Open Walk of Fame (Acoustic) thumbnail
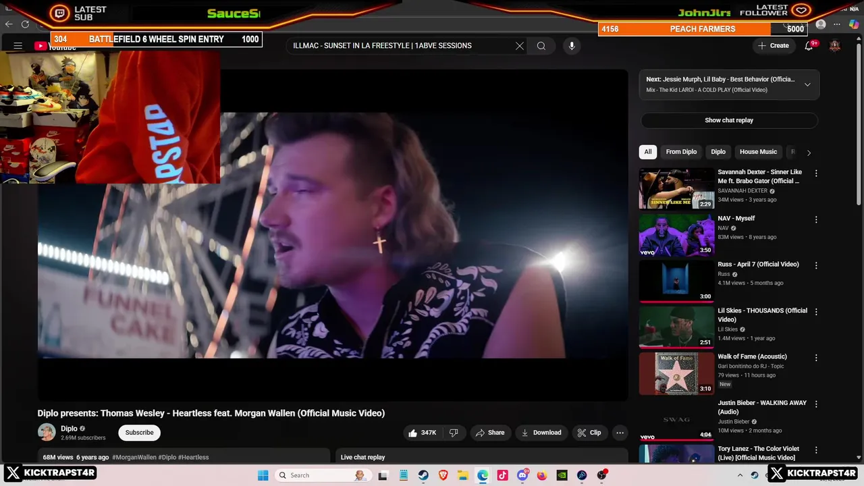The image size is (864, 486). (x=676, y=373)
